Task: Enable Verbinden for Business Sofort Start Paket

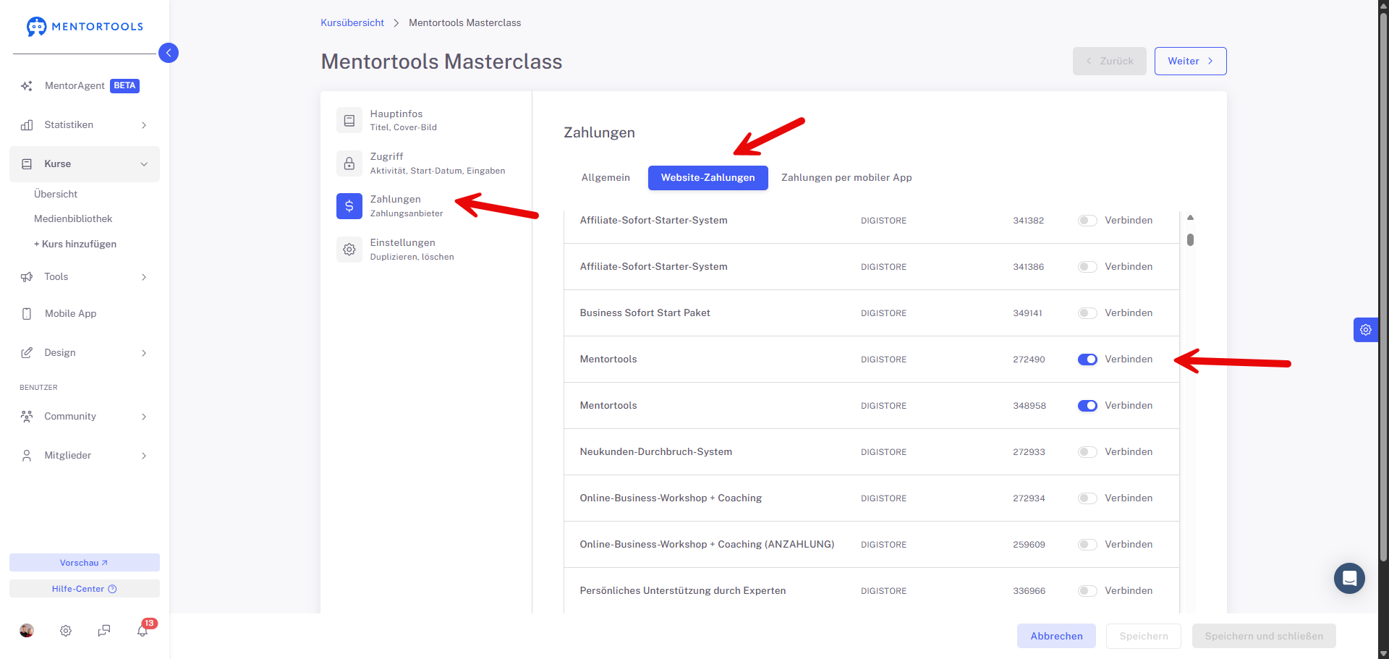Action: click(x=1087, y=313)
